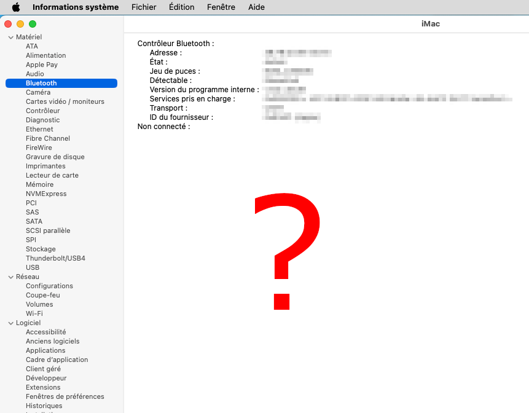Select Apple Pay in the sidebar

[42, 65]
